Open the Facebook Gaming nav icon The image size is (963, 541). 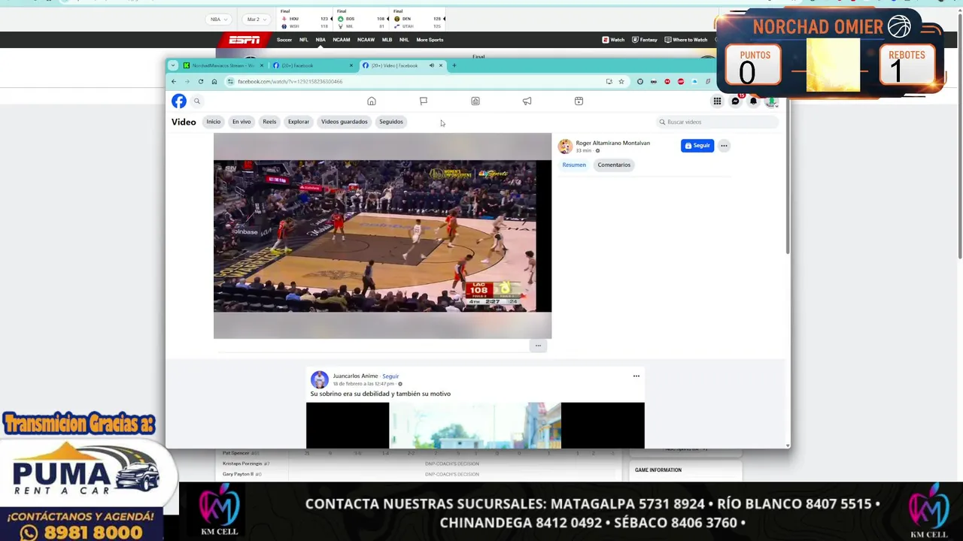point(579,101)
